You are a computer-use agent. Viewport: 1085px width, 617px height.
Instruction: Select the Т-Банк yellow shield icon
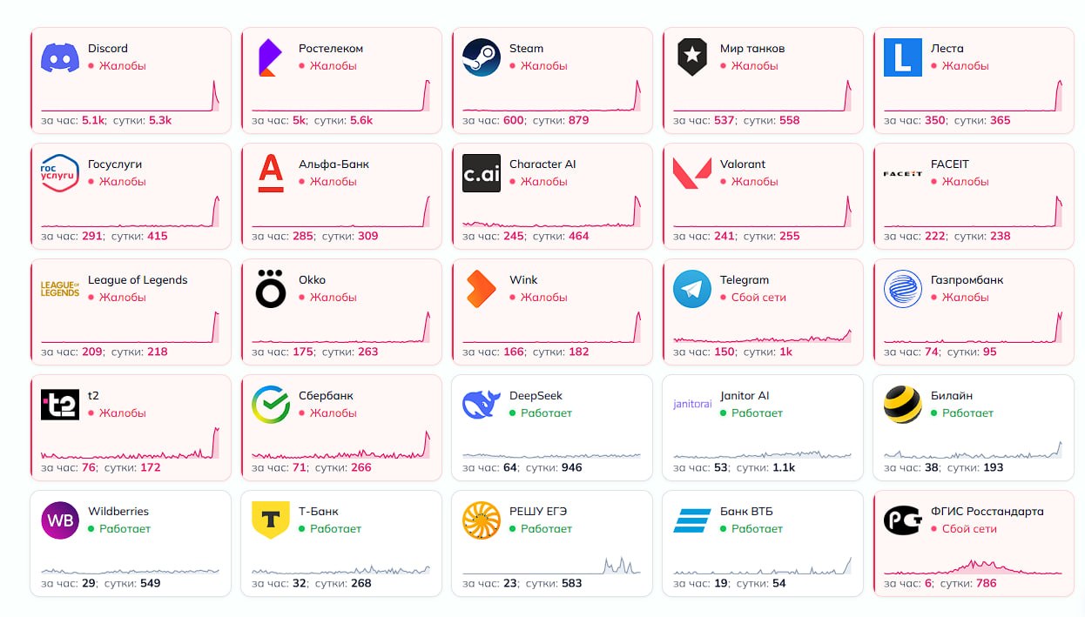271,520
